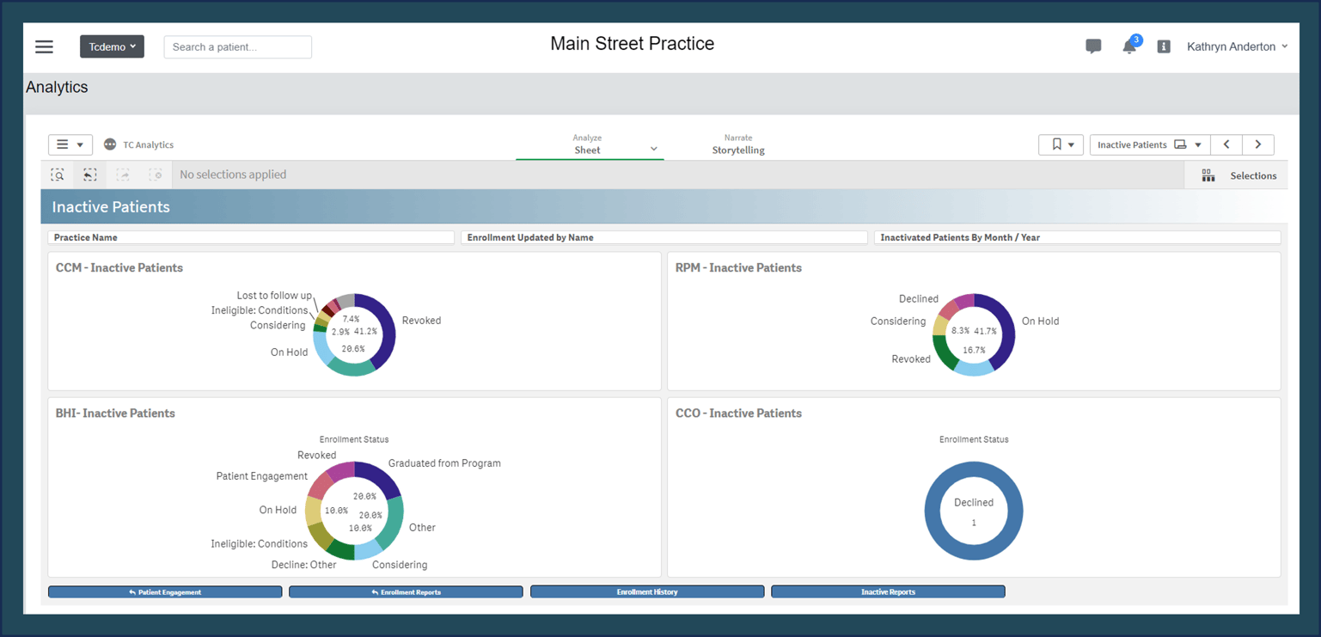Expand the sheet selector next to Inactive Patients
This screenshot has height=637, width=1321.
pyautogui.click(x=1198, y=144)
